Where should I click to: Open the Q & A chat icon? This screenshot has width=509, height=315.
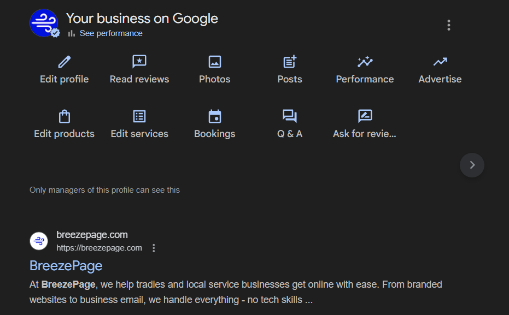290,116
